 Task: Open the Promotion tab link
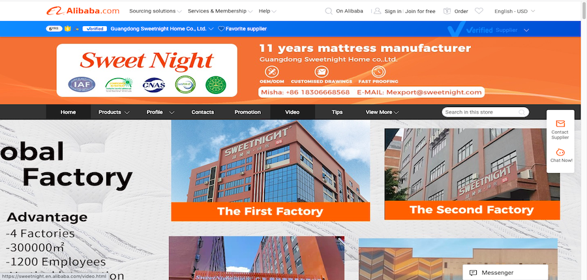click(x=247, y=112)
